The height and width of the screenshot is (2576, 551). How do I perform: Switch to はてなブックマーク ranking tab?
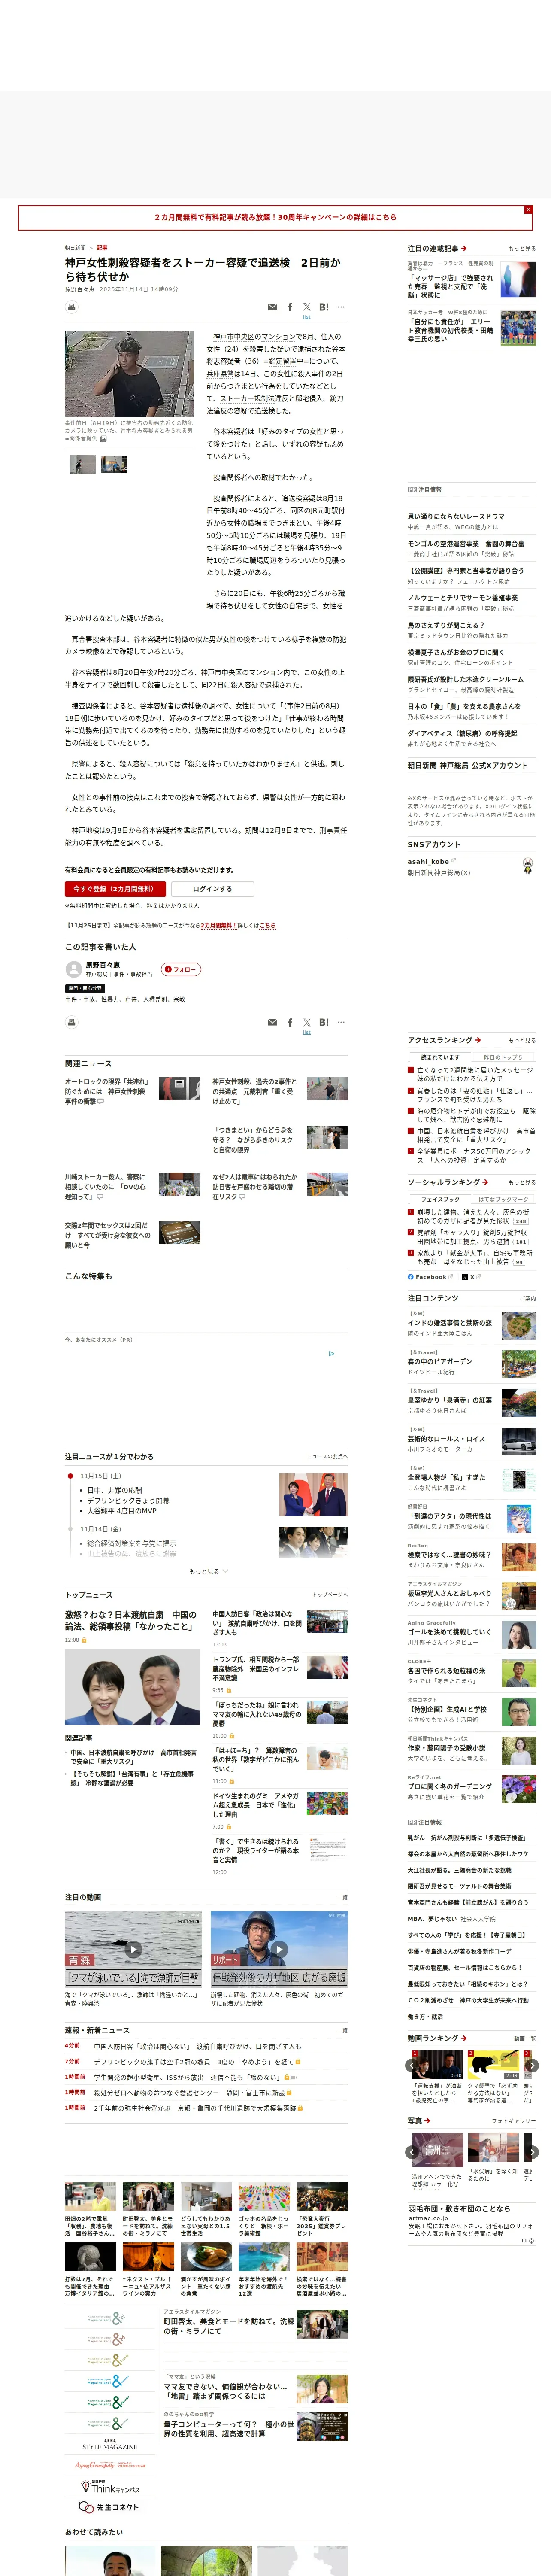point(503,1199)
